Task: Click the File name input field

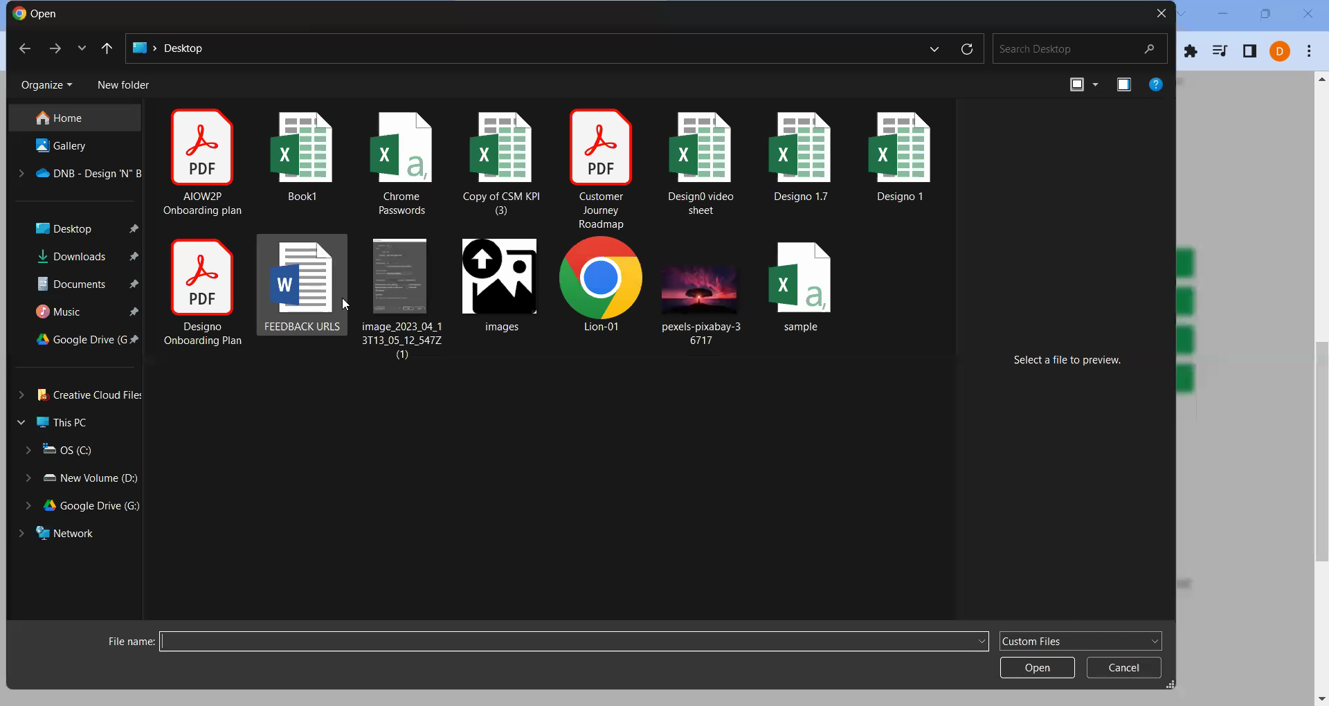Action: (566, 641)
